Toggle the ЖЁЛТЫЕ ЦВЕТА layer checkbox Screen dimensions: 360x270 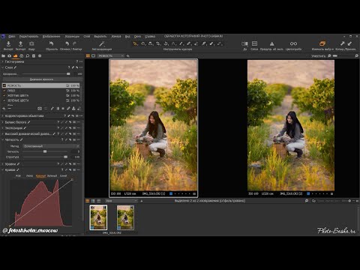[4, 95]
